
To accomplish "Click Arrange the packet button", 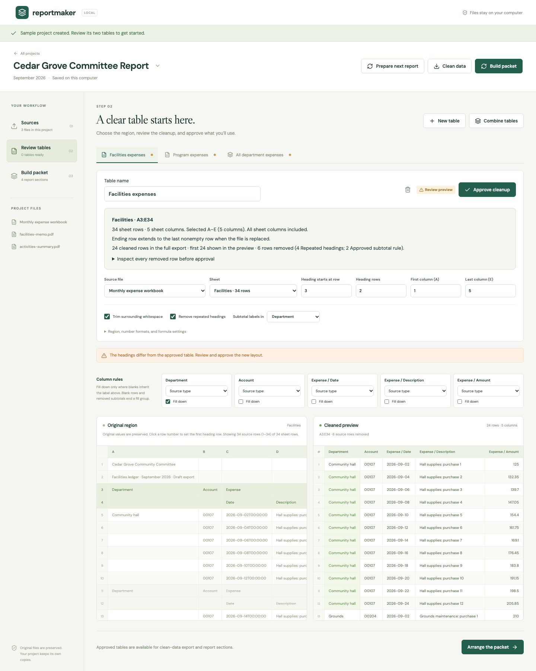I will pos(492,647).
